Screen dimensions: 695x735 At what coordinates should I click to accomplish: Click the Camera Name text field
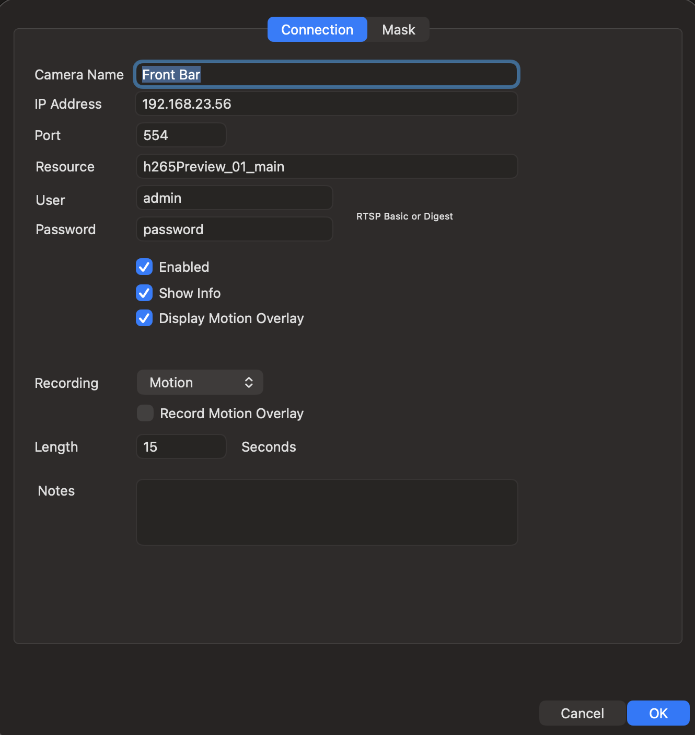[326, 75]
